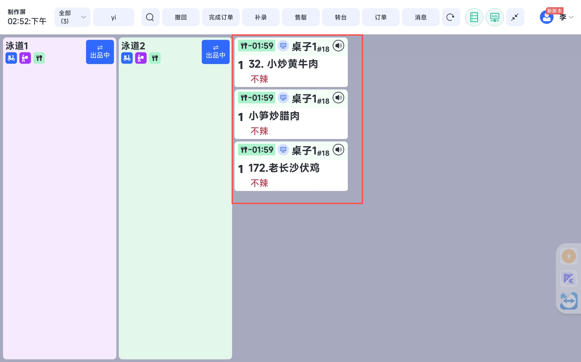Image resolution: width=581 pixels, height=362 pixels.
Task: Switch 泳道2 出品中 status
Action: pos(215,52)
